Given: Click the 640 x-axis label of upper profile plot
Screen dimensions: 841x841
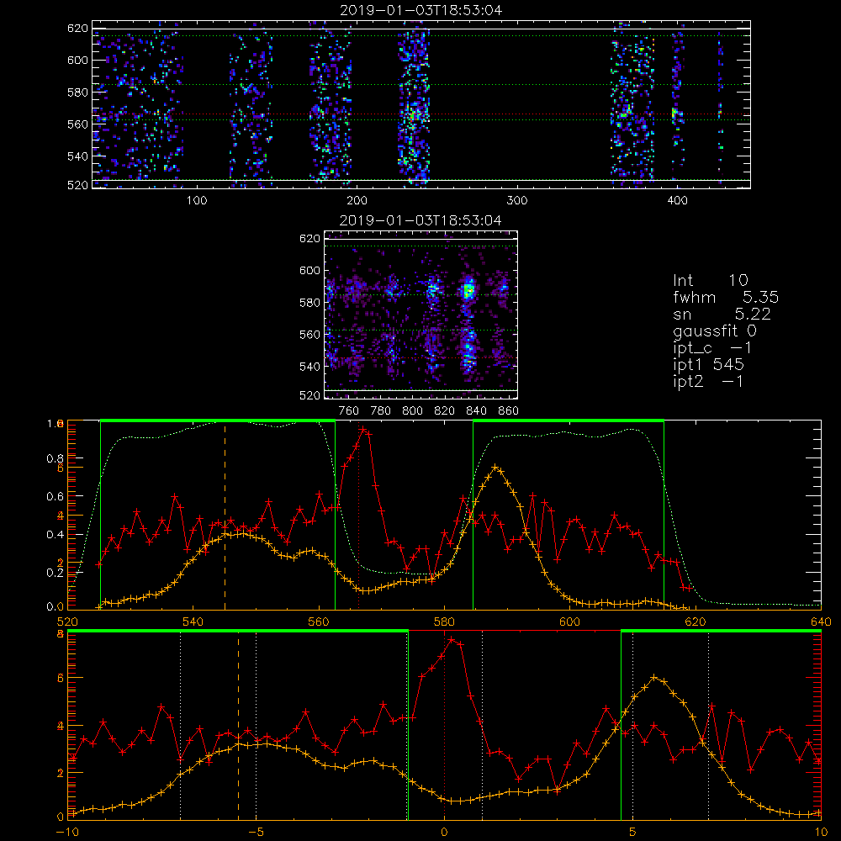Looking at the screenshot, I should click(x=821, y=621).
